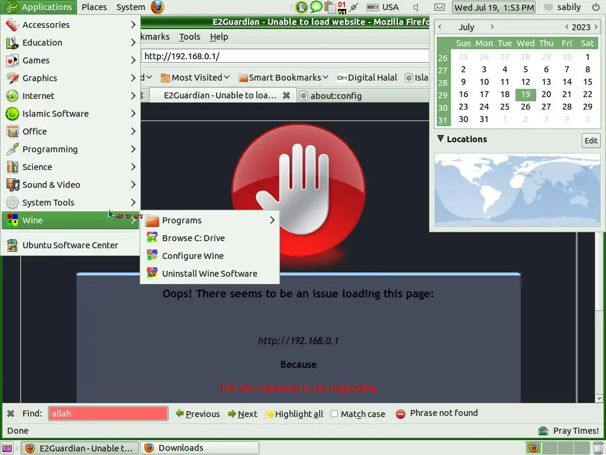606x455 pixels.
Task: Expand Most Visited bookmarks dropdown
Action: click(195, 78)
